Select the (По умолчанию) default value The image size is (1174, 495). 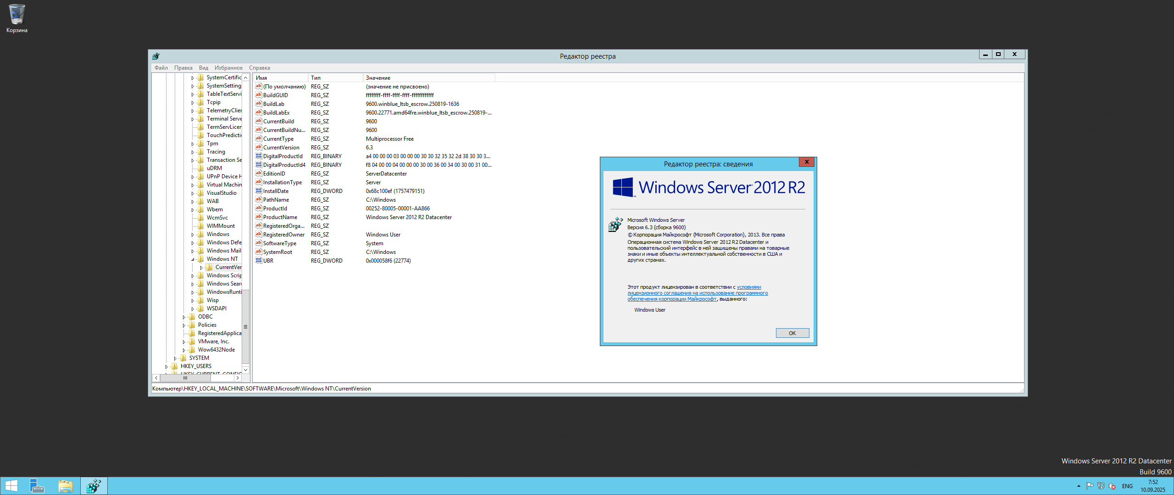(x=284, y=87)
